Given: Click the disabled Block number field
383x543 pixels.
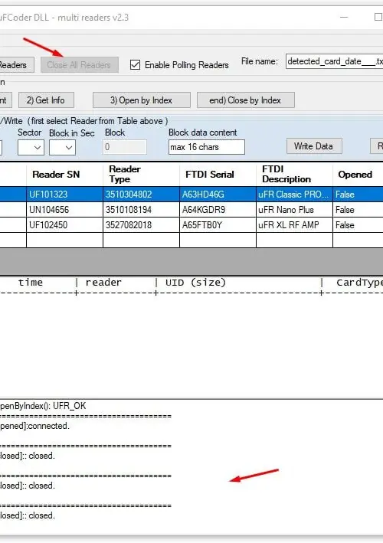Looking at the screenshot, I should point(125,147).
